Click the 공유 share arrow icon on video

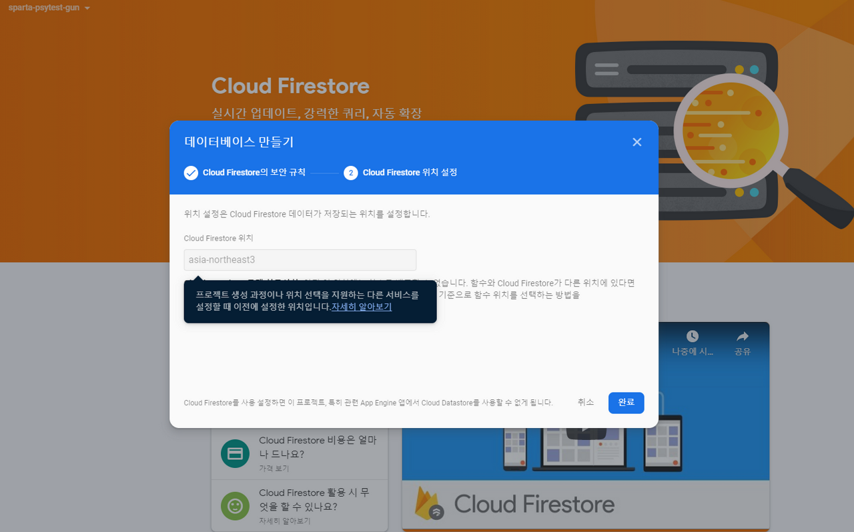[743, 336]
